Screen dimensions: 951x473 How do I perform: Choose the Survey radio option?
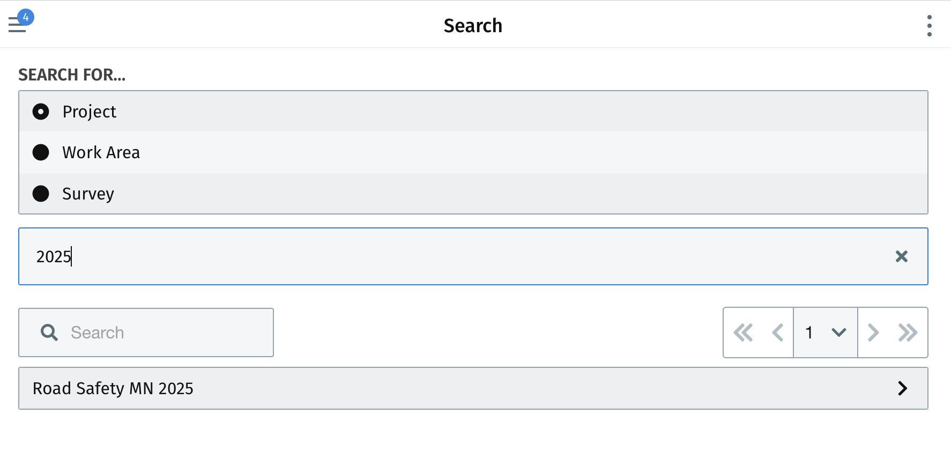[x=41, y=194]
